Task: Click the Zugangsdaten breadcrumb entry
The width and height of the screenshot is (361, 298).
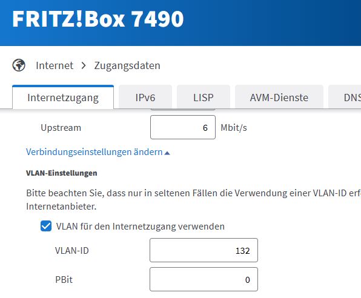Action: pyautogui.click(x=127, y=65)
